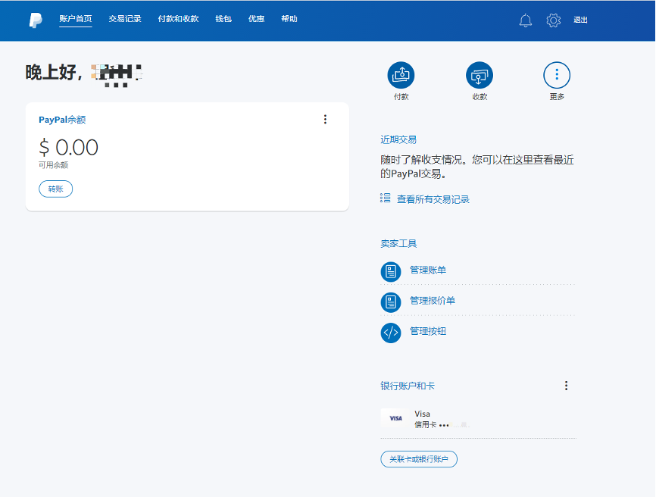This screenshot has width=656, height=497.
Task: Click the list icon beside 查看所有交易记录
Action: coord(386,198)
